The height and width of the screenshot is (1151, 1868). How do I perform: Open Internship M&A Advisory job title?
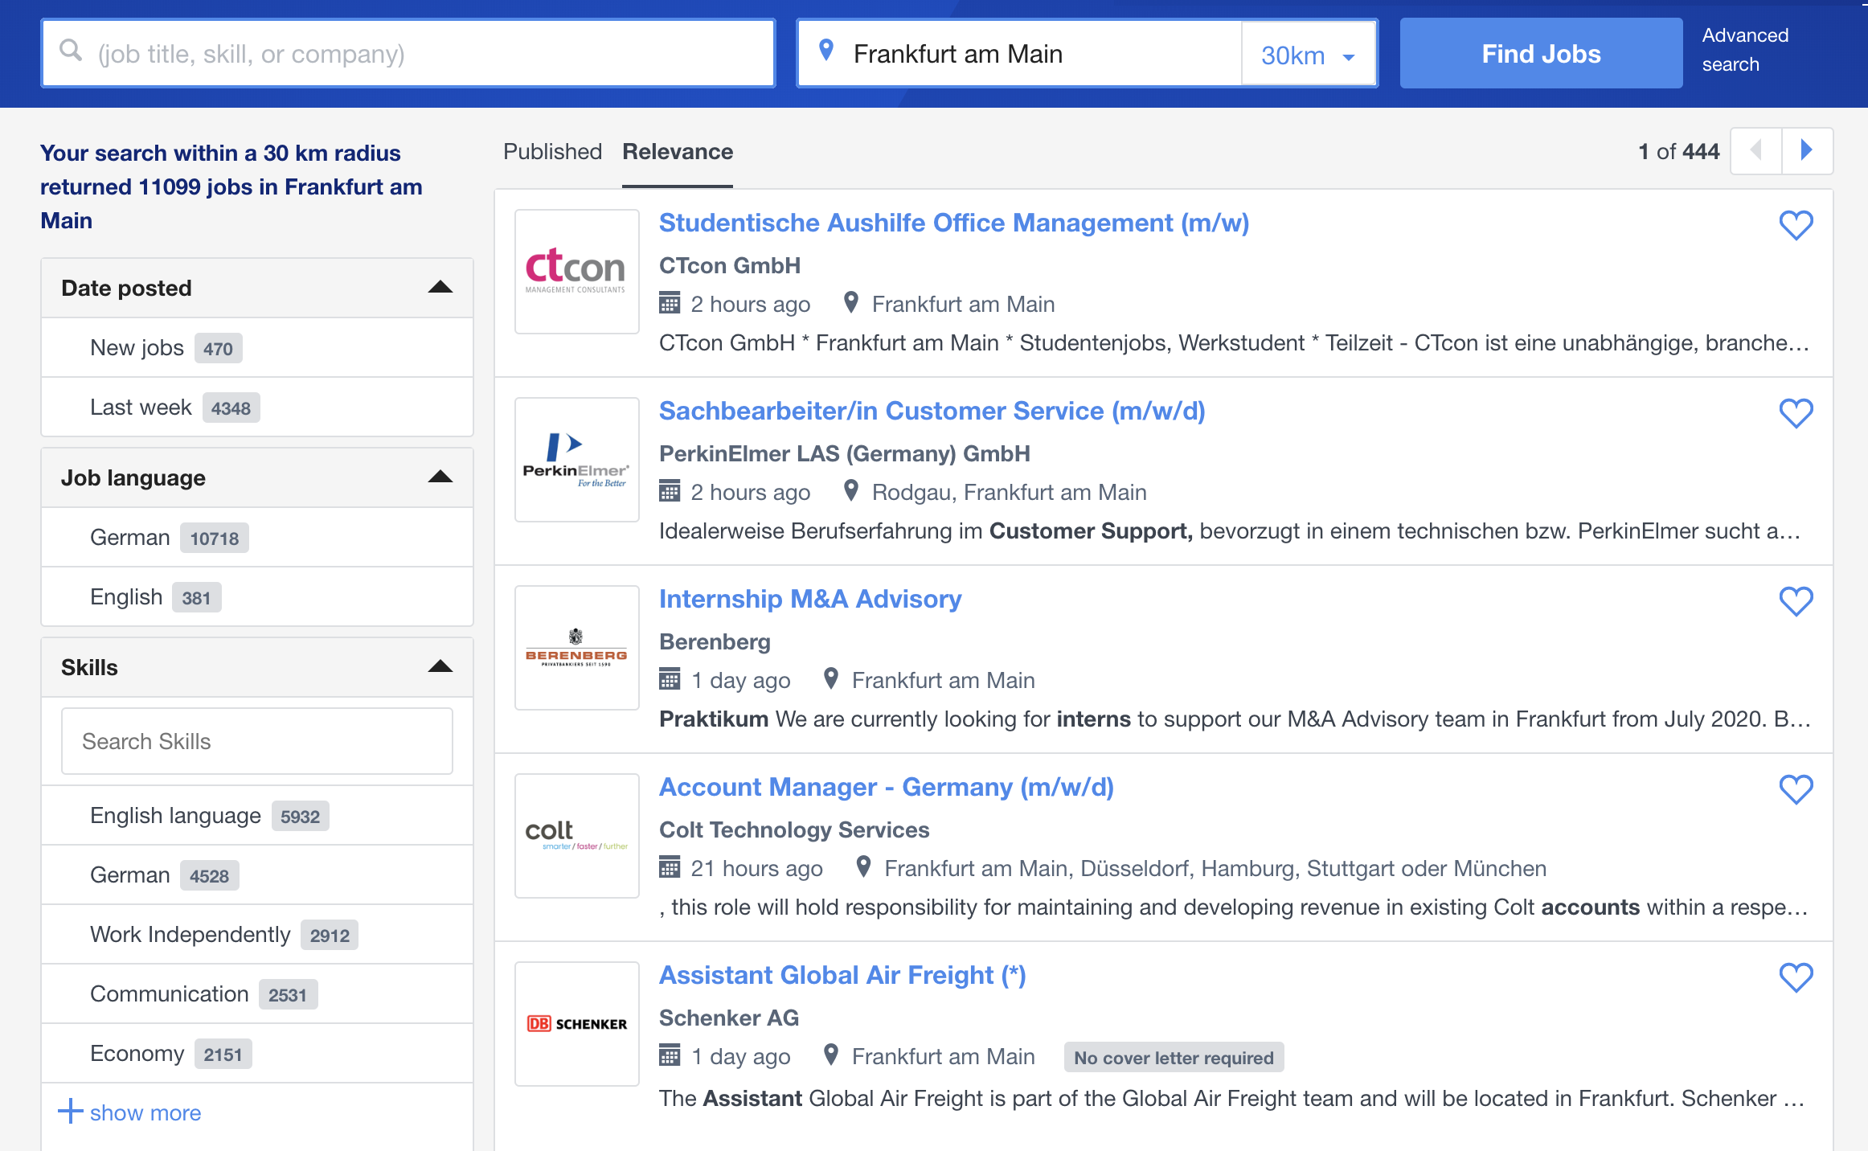tap(810, 599)
